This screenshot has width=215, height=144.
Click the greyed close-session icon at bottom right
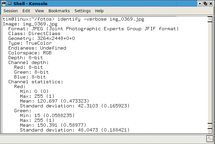tap(210, 139)
